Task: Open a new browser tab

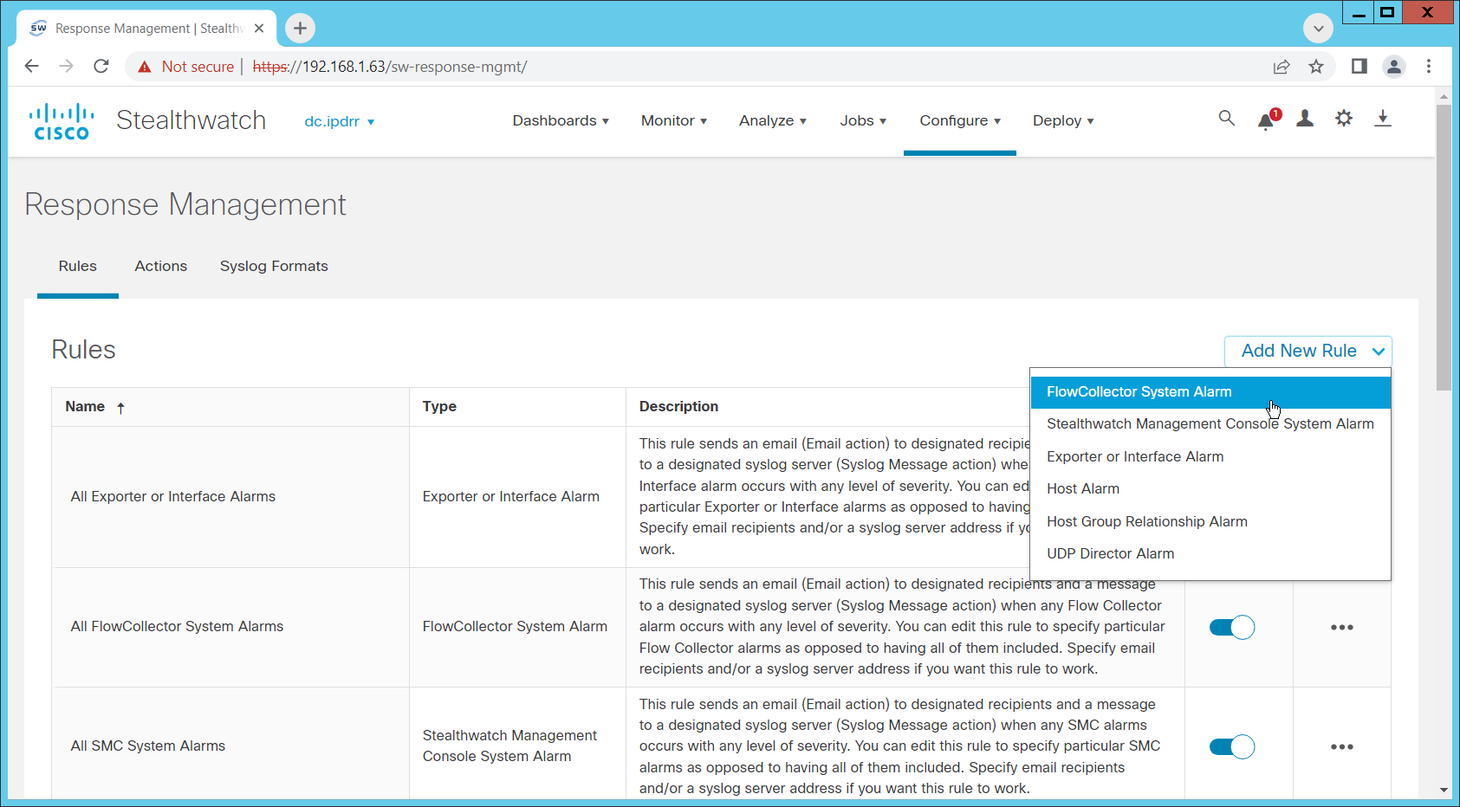Action: (x=300, y=29)
